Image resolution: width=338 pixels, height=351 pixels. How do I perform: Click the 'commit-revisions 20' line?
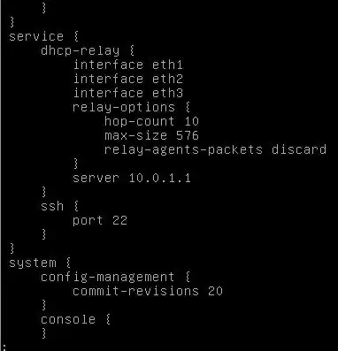(x=148, y=291)
